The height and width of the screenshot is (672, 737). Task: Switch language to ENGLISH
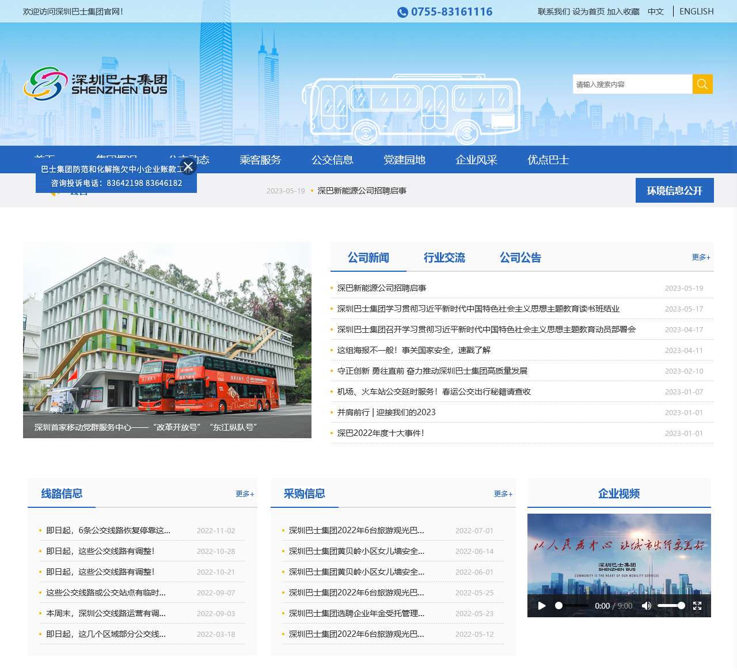696,12
